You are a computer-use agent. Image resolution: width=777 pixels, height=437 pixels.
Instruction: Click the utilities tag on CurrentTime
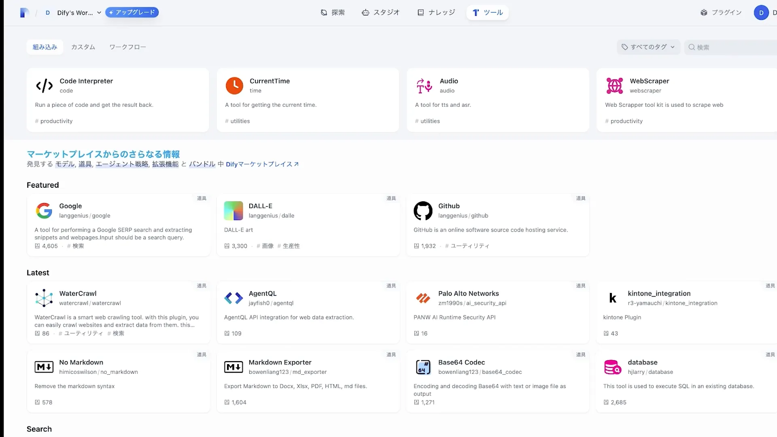click(238, 121)
